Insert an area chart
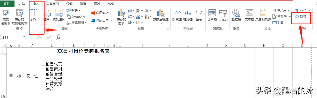This screenshot has width=317, height=98. (140, 17)
